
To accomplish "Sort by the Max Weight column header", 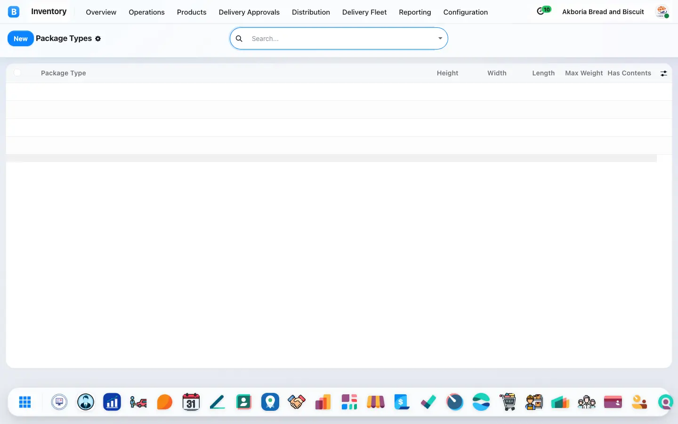I will pyautogui.click(x=584, y=73).
